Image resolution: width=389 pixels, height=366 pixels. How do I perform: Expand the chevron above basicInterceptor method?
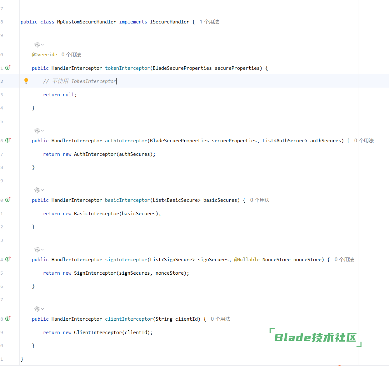click(42, 190)
